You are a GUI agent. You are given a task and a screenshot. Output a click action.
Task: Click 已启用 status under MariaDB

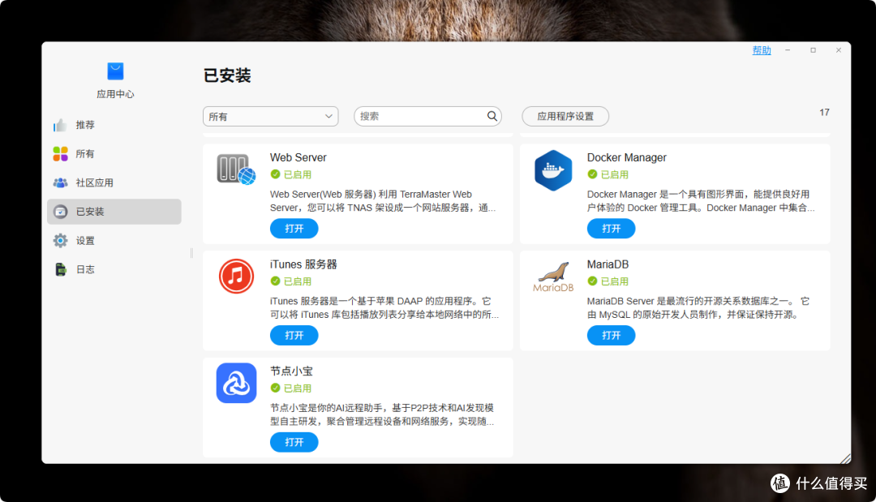click(x=615, y=281)
